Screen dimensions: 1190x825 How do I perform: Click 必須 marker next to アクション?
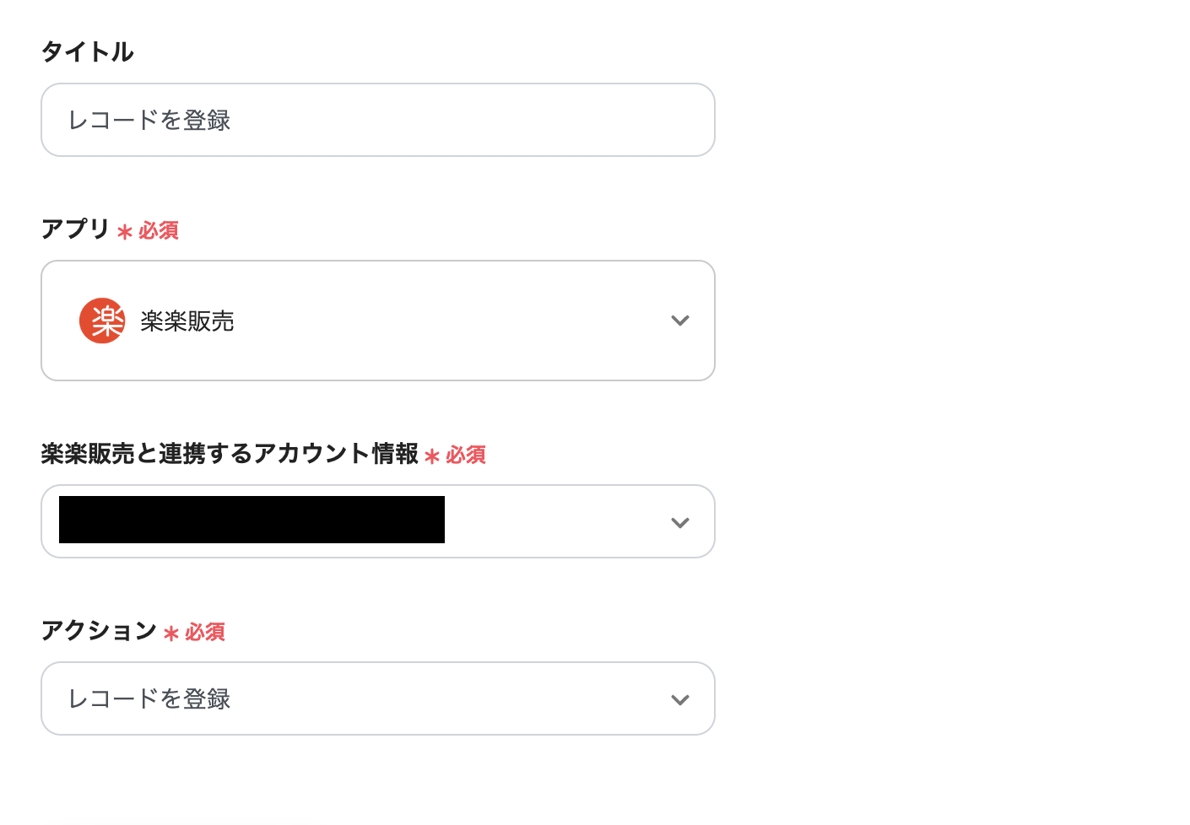pos(205,632)
